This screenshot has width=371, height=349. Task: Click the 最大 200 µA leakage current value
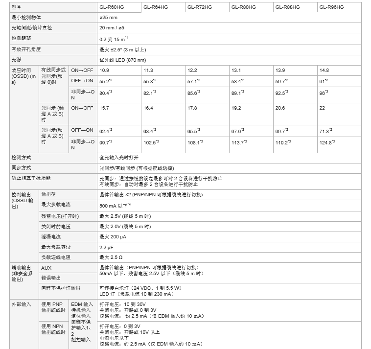pyautogui.click(x=113, y=236)
